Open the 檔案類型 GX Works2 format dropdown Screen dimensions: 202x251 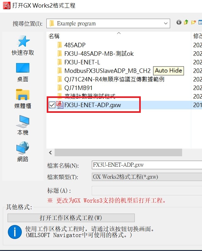pyautogui.click(x=147, y=177)
